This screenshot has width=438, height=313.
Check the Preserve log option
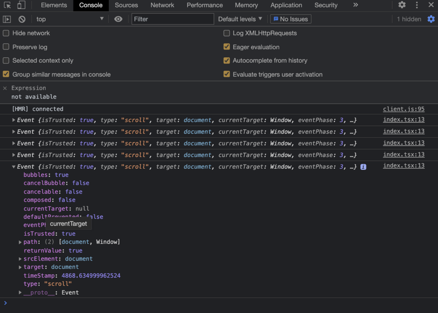tap(6, 47)
